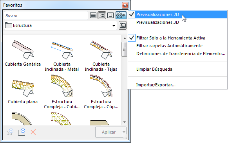Click the red delete X icon
228x143 pixels.
33,132
